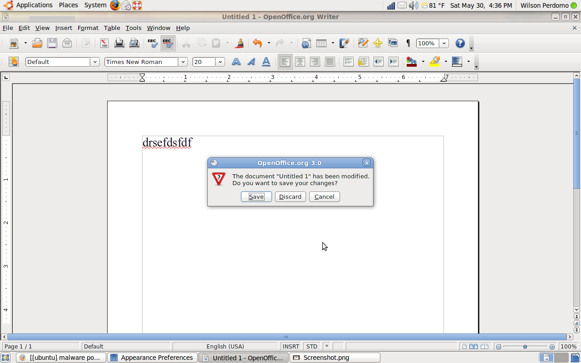Select Align Right paragraph alignment
Viewport: 581px width, 363px height.
(315, 62)
